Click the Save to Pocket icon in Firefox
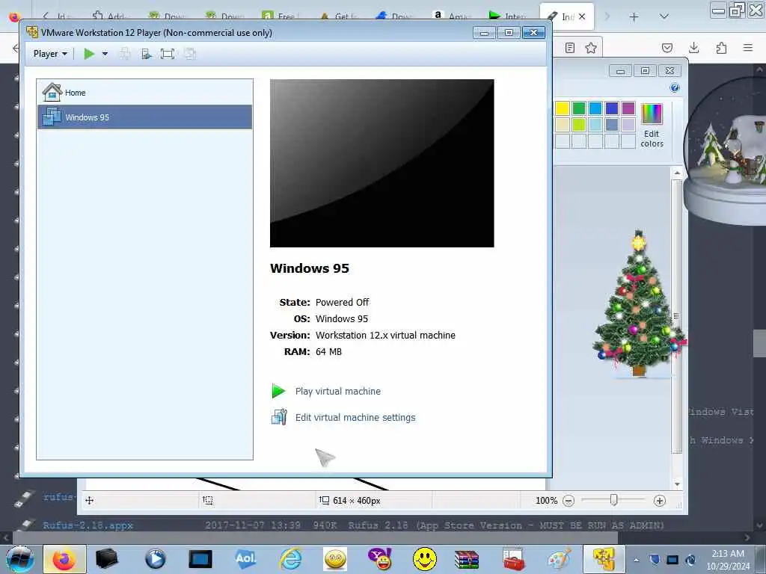 (667, 48)
